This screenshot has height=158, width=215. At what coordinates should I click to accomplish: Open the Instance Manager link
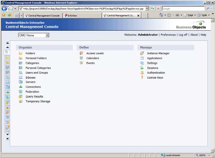158,53
